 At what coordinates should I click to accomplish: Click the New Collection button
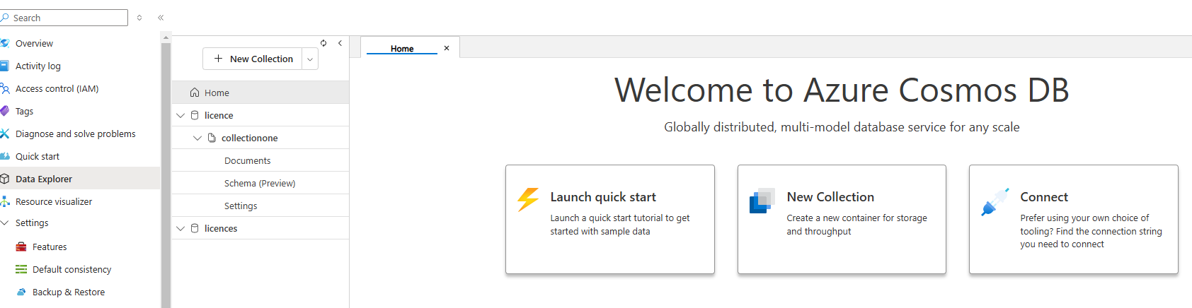pos(253,59)
